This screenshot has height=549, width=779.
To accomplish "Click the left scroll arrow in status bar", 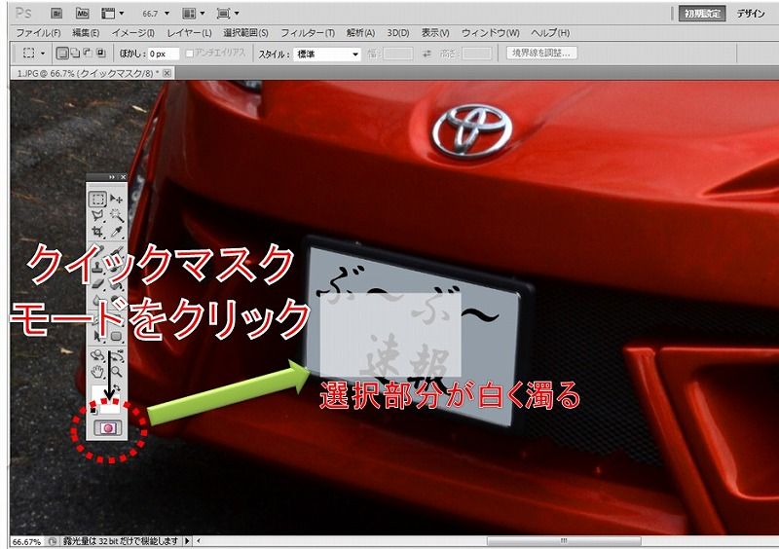I will [x=199, y=541].
